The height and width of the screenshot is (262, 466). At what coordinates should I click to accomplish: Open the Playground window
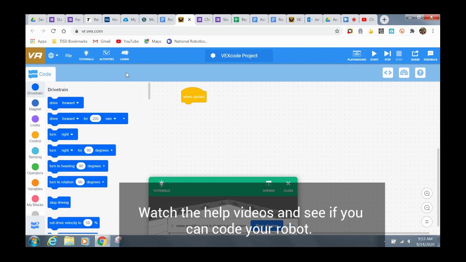(356, 56)
